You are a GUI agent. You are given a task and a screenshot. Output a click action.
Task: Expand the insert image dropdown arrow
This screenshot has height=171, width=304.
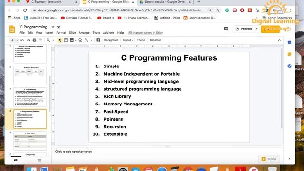75,40
